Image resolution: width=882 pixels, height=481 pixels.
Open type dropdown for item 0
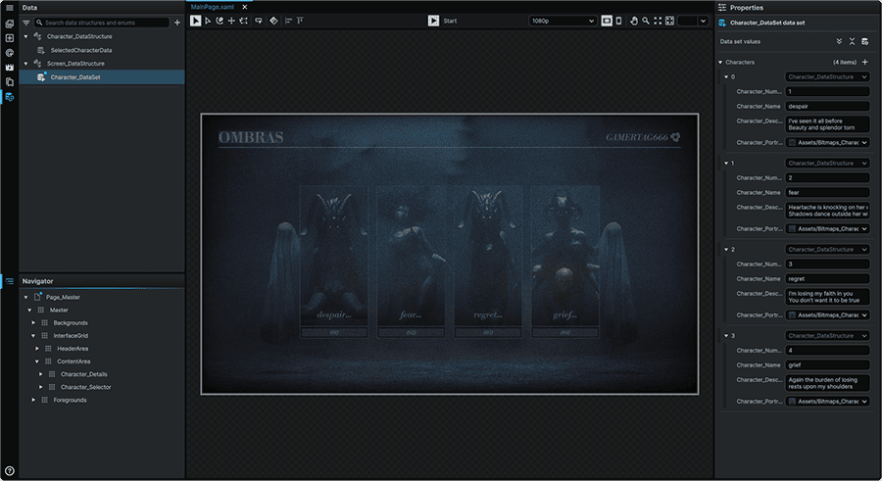tap(827, 77)
